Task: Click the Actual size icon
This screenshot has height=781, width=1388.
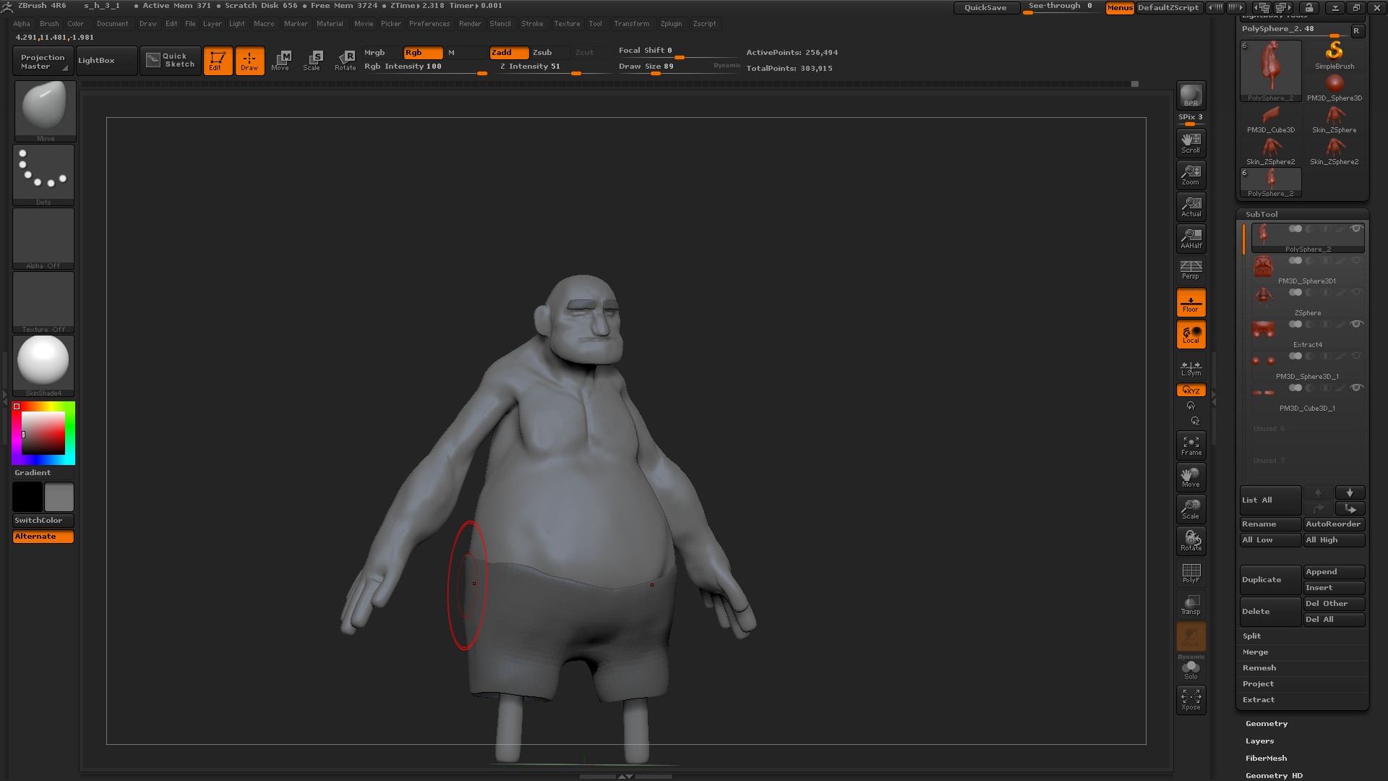Action: [1191, 206]
